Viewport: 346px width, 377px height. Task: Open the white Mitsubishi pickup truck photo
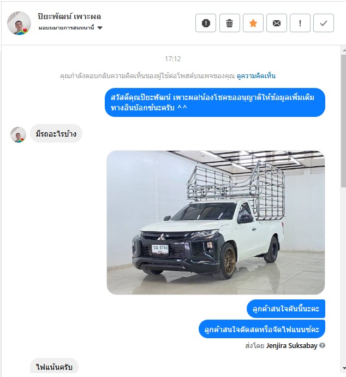[216, 222]
